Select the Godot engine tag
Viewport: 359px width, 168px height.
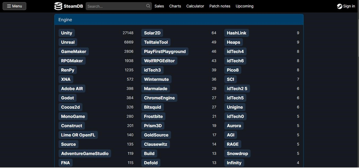(68, 98)
